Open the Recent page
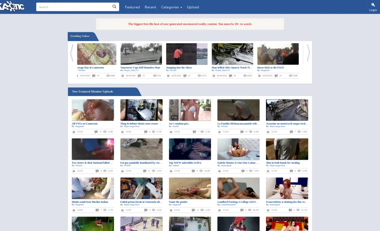Image resolution: width=380 pixels, height=231 pixels. (150, 7)
